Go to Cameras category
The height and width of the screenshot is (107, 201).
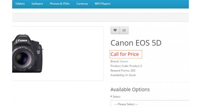(x=82, y=4)
